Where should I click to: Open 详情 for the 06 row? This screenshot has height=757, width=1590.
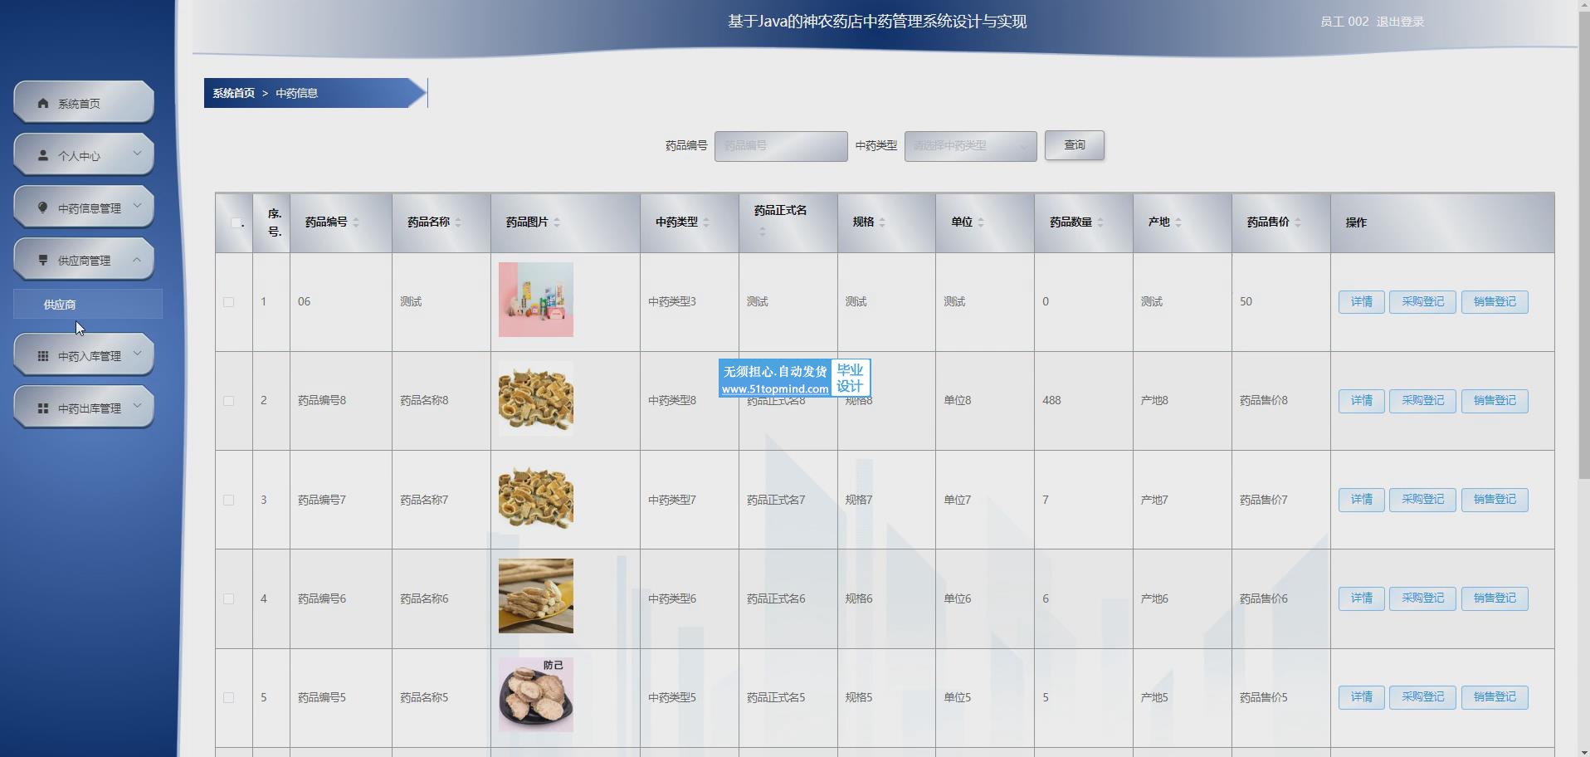coord(1361,302)
